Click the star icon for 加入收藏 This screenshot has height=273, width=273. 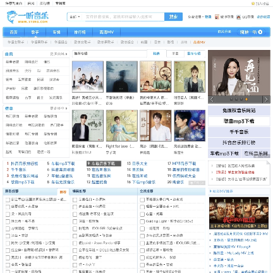tap(253, 3)
